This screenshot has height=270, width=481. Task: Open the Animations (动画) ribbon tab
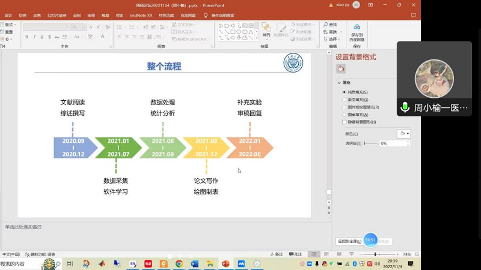coord(37,16)
